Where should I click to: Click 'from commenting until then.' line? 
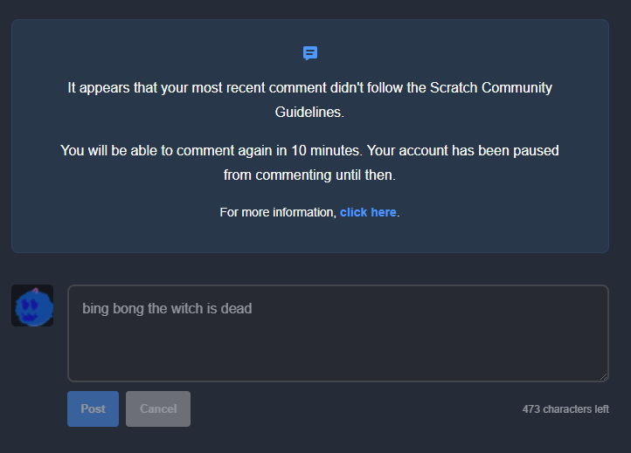[309, 175]
